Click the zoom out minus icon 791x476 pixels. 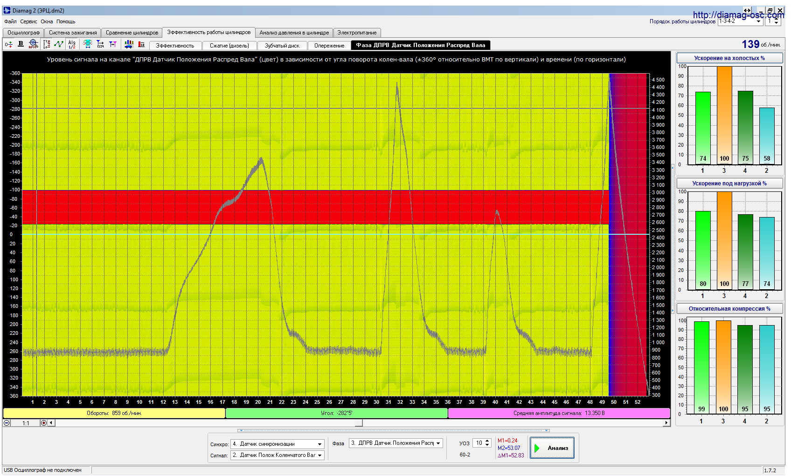tap(7, 423)
